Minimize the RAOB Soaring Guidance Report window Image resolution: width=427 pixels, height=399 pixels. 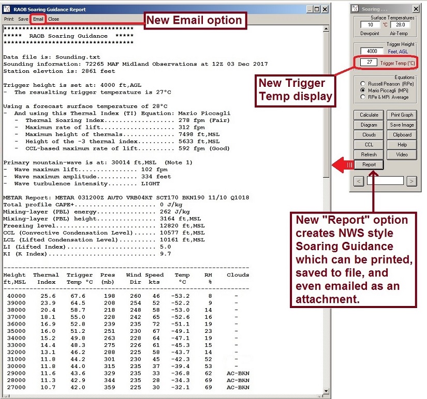(310, 9)
